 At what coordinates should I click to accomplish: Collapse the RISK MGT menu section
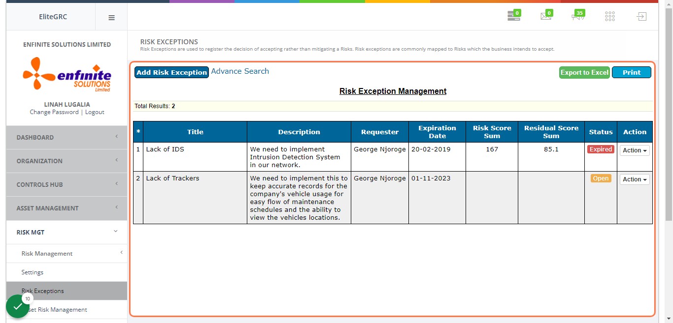[x=67, y=232]
